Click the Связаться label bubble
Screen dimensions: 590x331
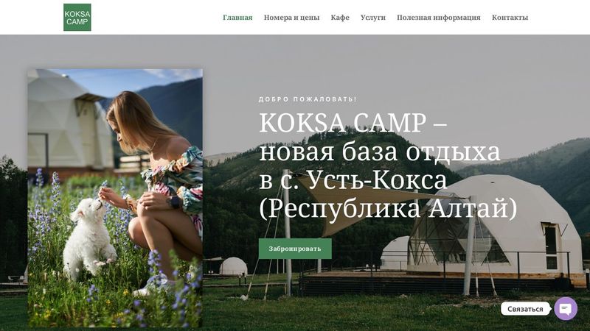(525, 309)
